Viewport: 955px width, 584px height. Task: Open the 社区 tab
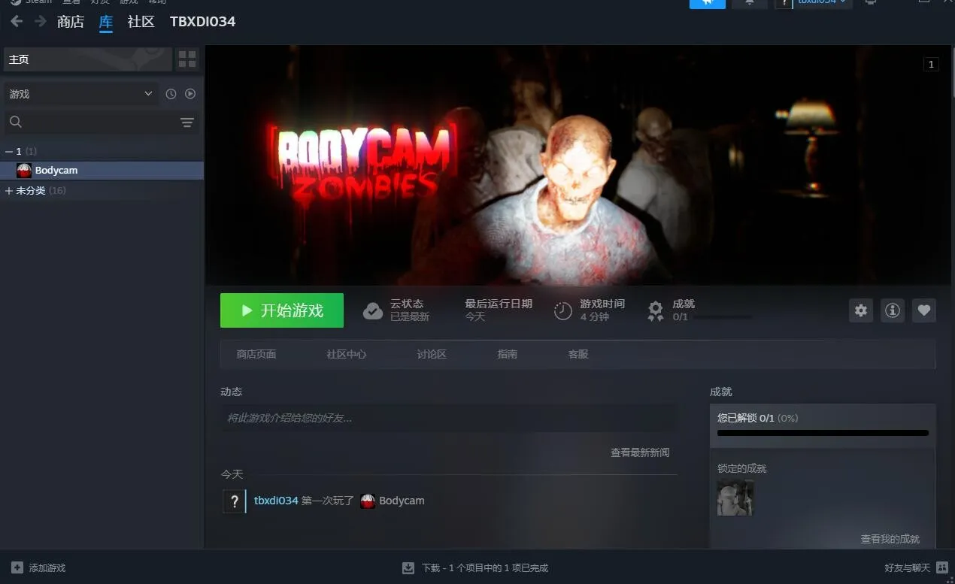[141, 22]
